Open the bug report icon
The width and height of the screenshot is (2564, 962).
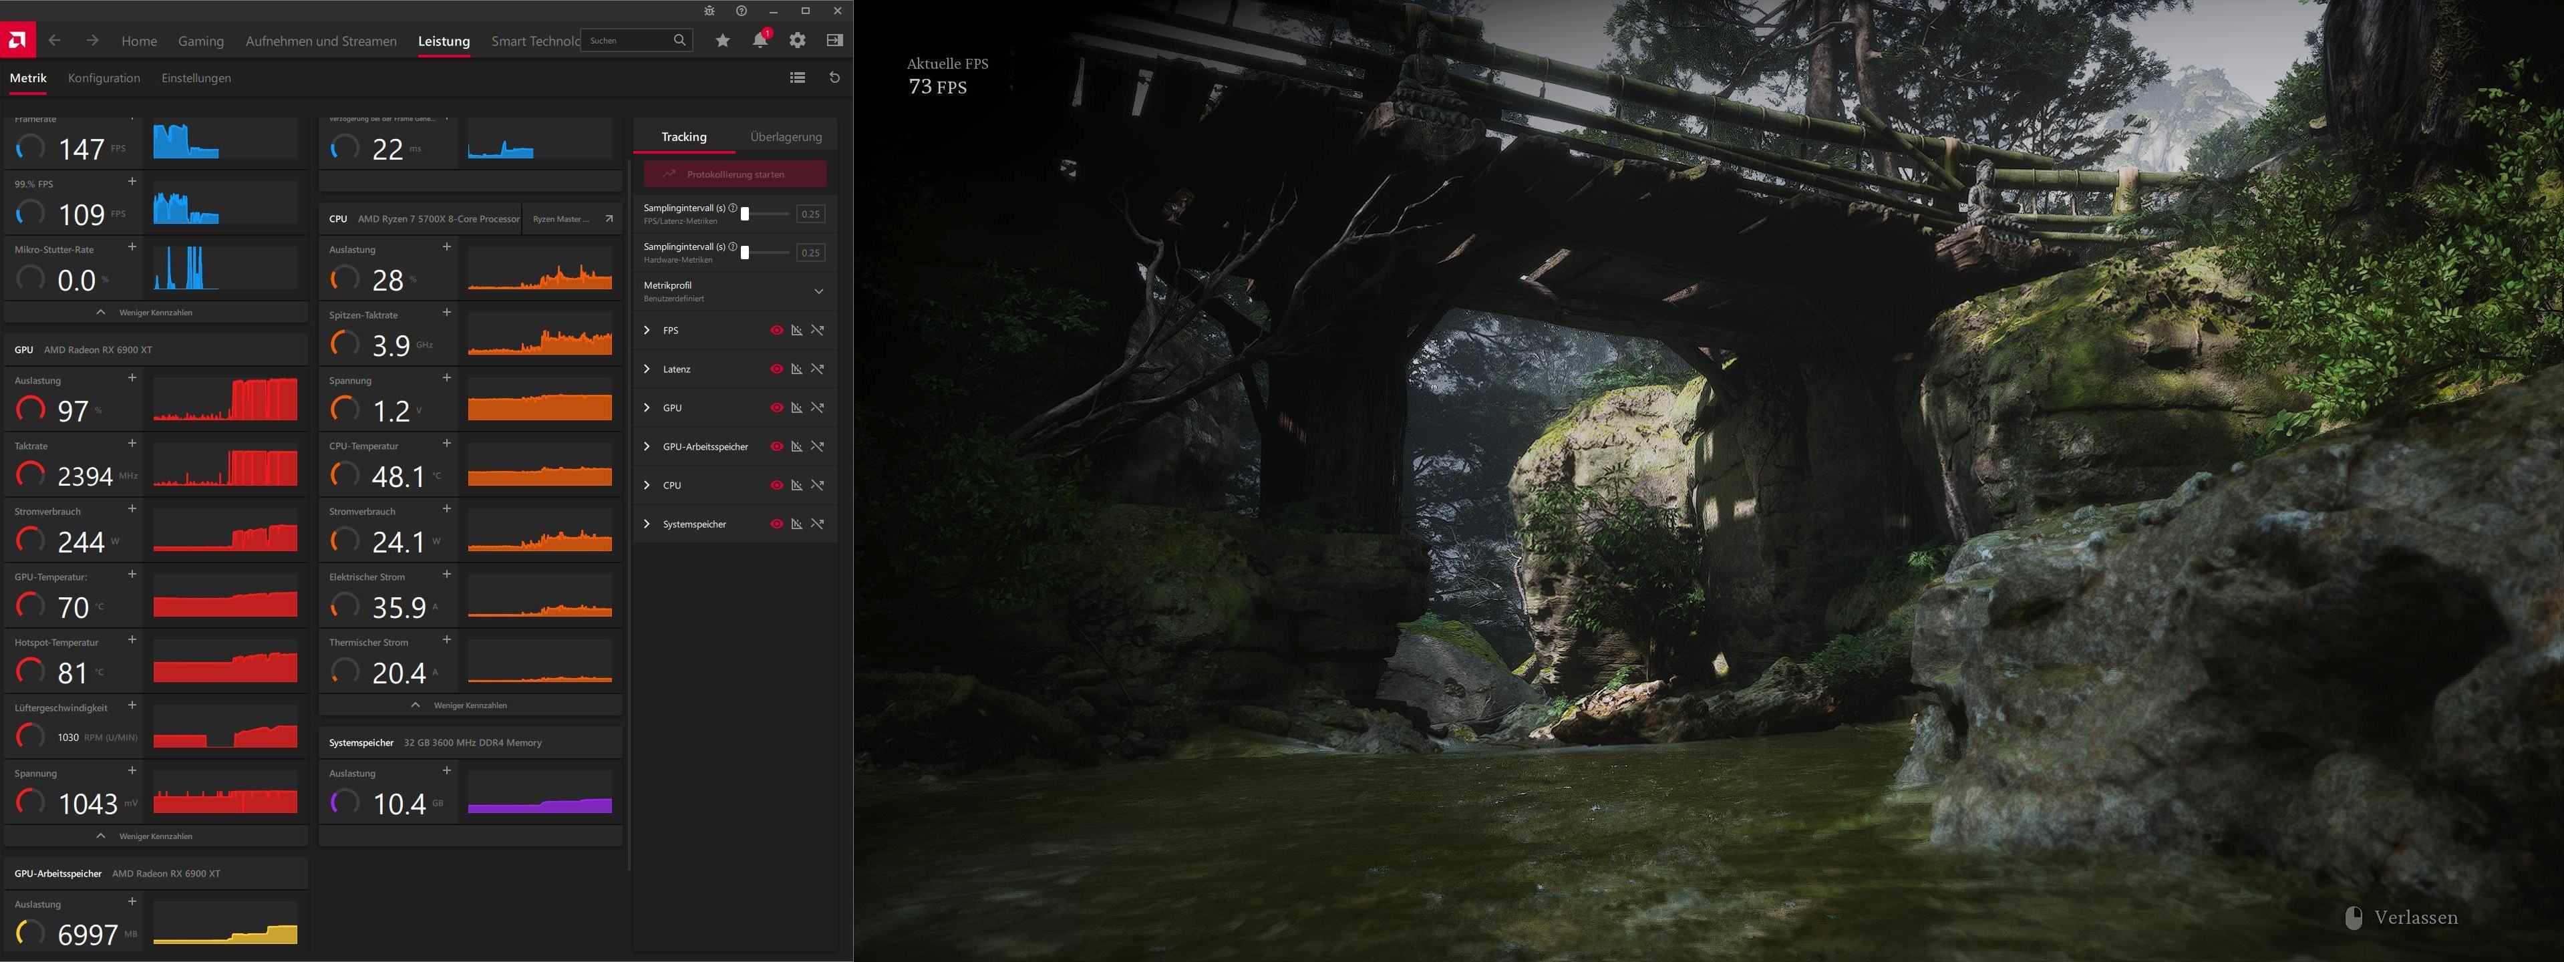(x=709, y=11)
